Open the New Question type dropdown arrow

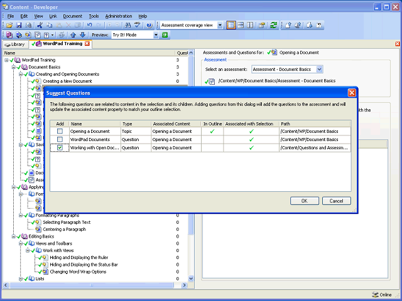point(53,35)
